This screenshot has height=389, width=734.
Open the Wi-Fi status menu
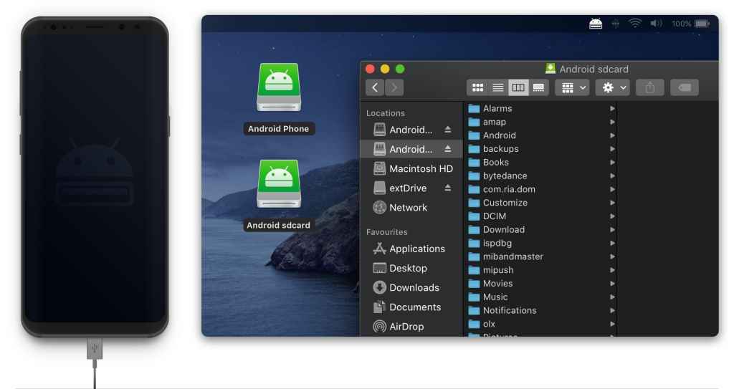tap(634, 24)
